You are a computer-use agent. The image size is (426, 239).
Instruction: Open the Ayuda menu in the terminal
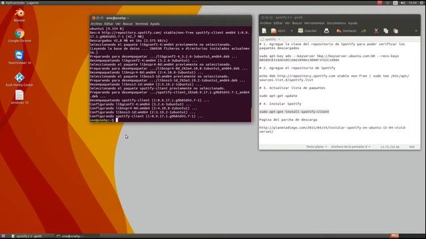pyautogui.click(x=155, y=24)
